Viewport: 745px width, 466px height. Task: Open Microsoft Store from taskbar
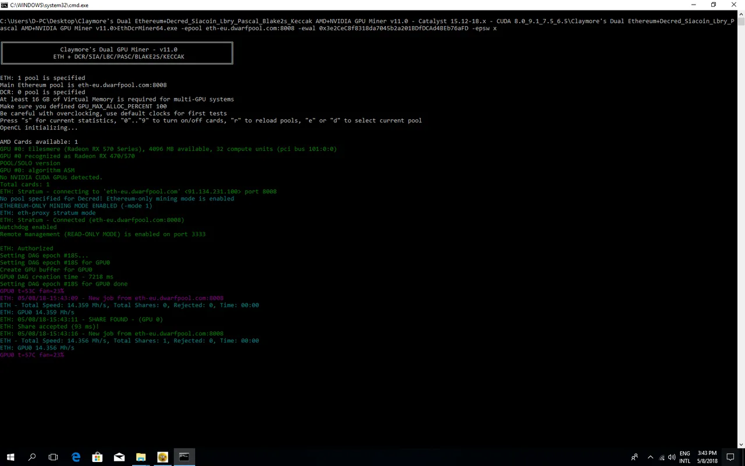coord(97,457)
